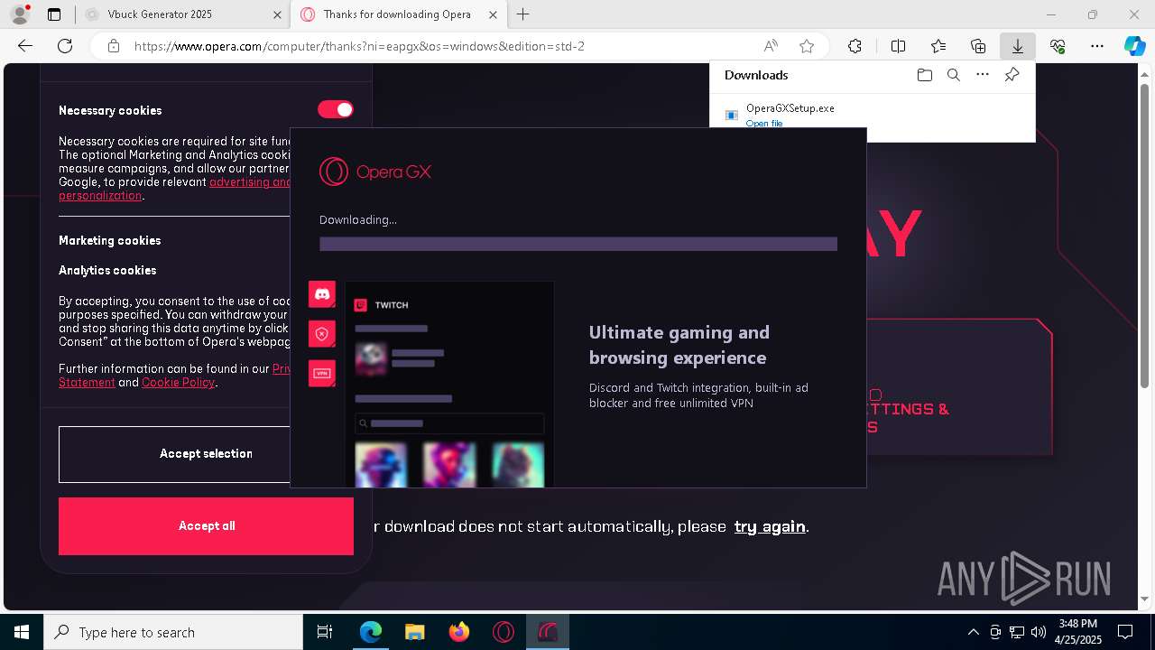Activate the Read aloud icon

[x=771, y=46]
